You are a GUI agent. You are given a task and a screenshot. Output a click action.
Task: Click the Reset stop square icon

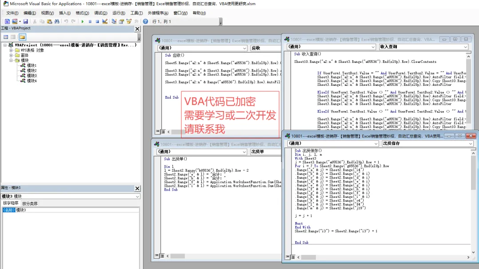[x=97, y=21]
